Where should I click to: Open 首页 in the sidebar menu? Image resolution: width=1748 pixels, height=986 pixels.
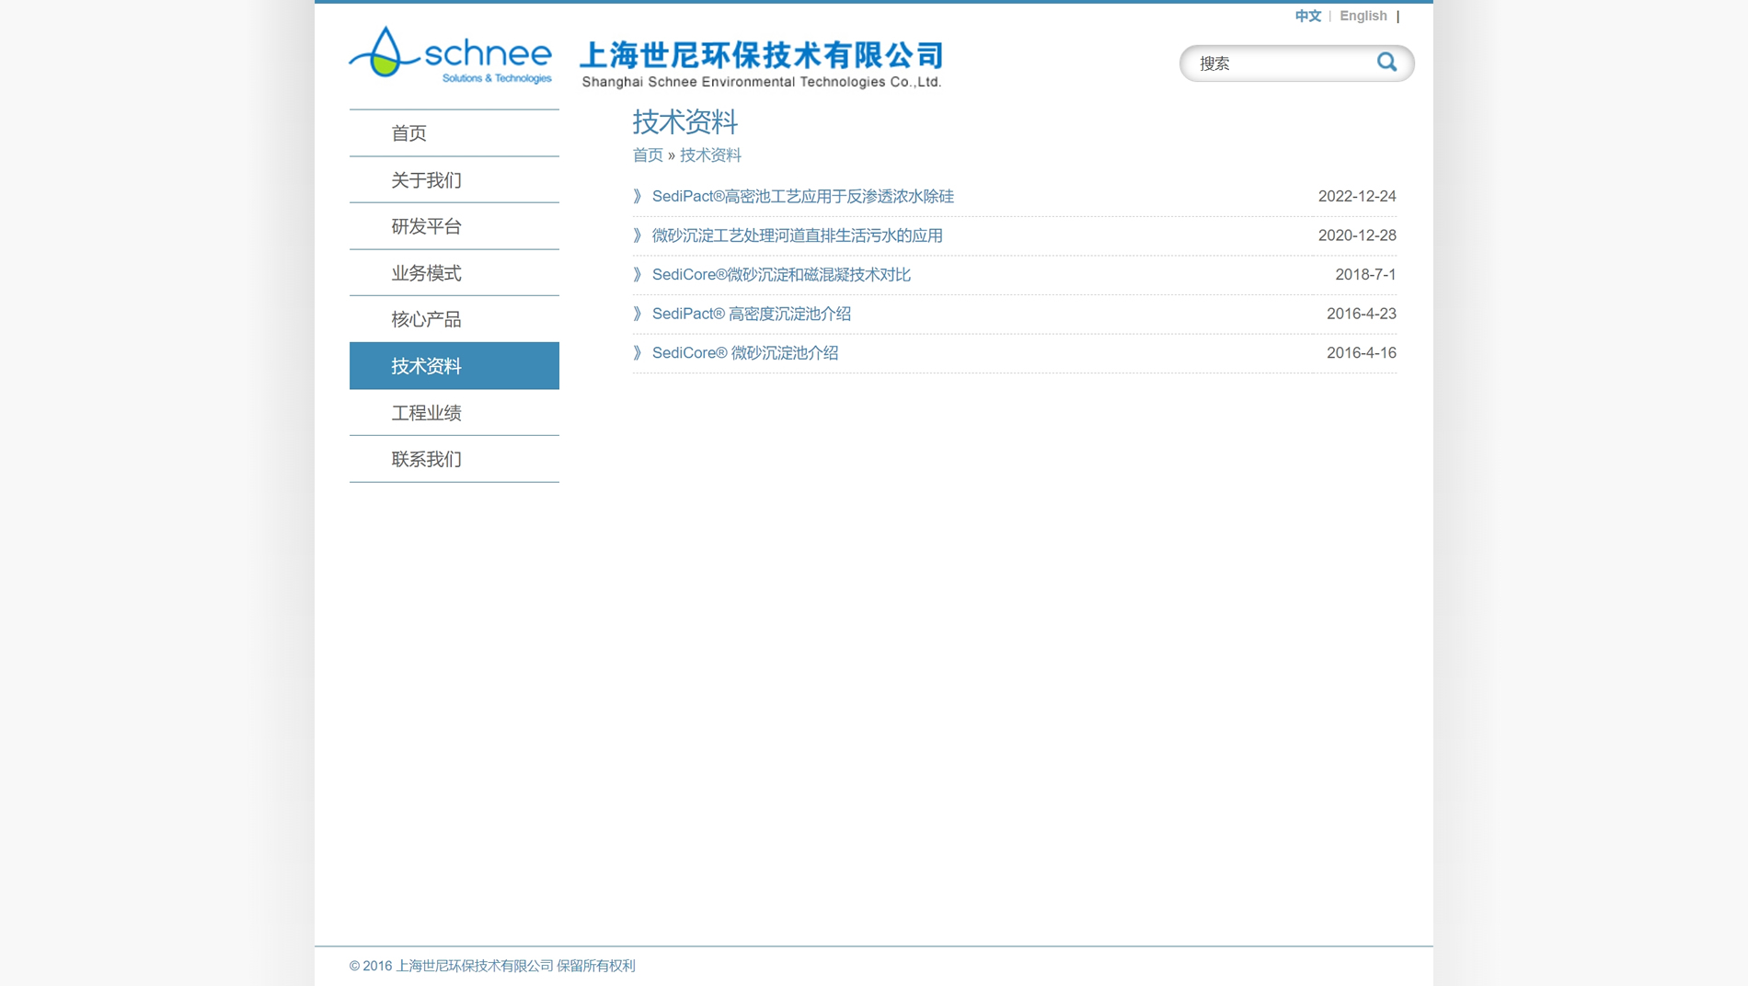(454, 133)
